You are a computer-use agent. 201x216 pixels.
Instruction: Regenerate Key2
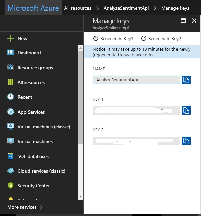click(x=161, y=38)
